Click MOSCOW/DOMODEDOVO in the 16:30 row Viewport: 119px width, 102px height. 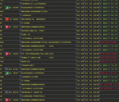(33, 85)
